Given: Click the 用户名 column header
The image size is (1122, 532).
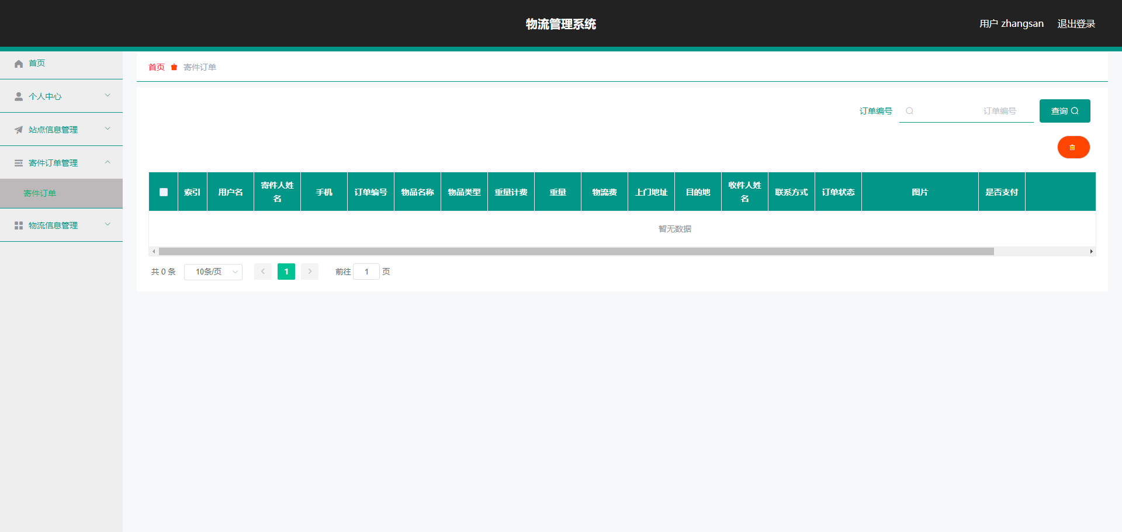Looking at the screenshot, I should [231, 192].
